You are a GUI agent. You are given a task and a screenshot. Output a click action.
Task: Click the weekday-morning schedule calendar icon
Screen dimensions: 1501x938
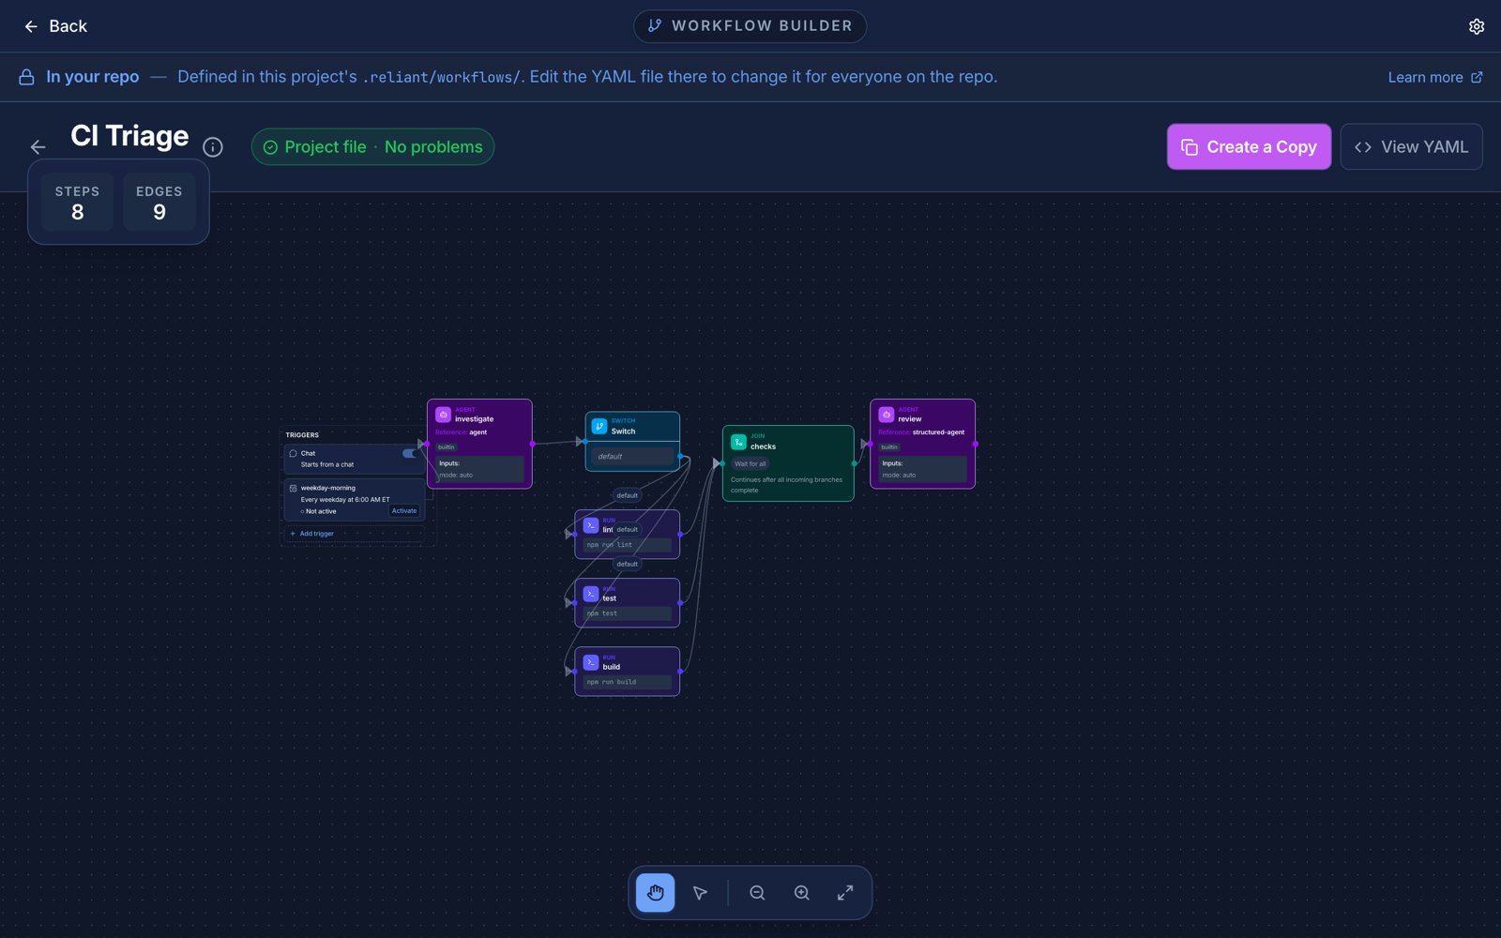[293, 489]
